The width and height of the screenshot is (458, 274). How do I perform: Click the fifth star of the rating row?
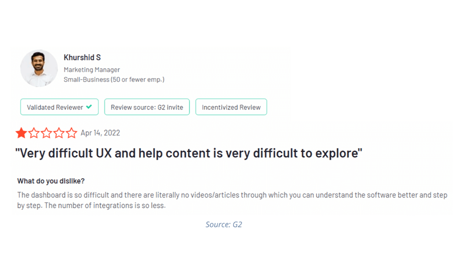click(71, 133)
